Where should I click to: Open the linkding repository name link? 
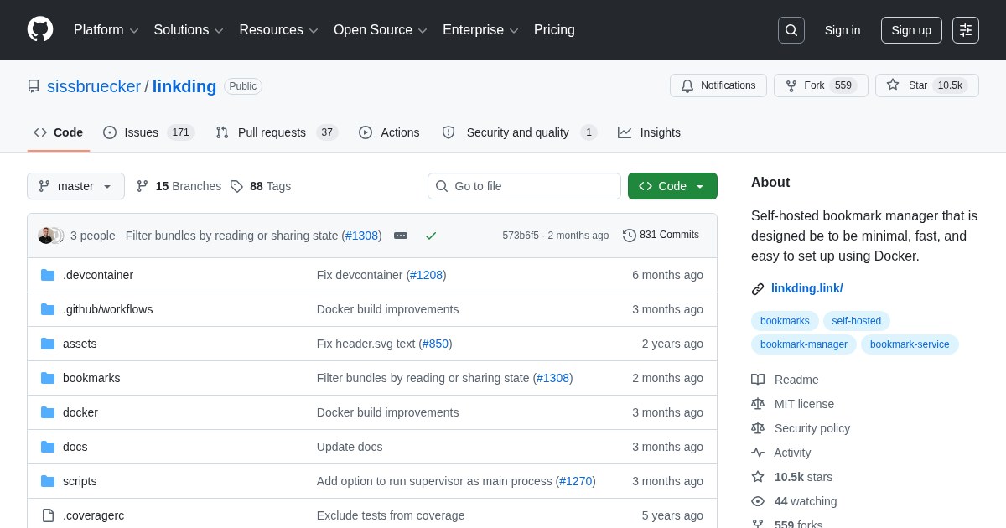[184, 86]
